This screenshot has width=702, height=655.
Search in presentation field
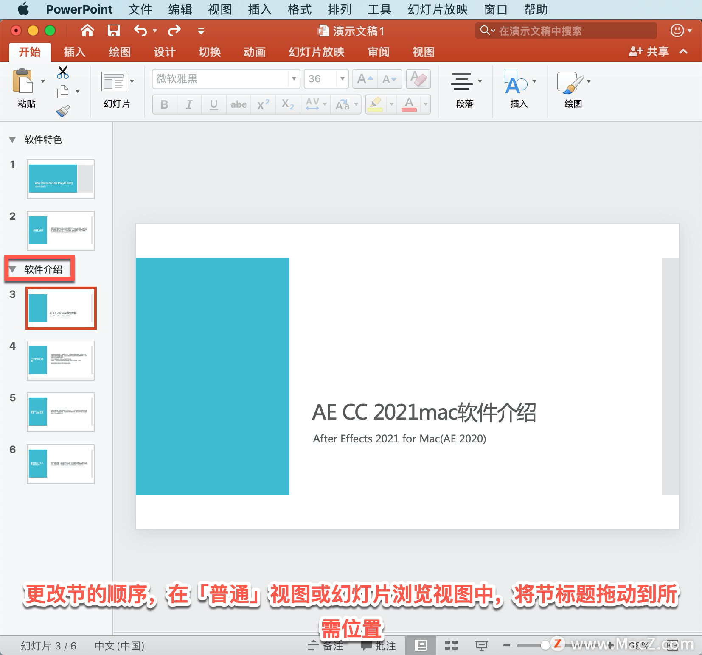566,31
